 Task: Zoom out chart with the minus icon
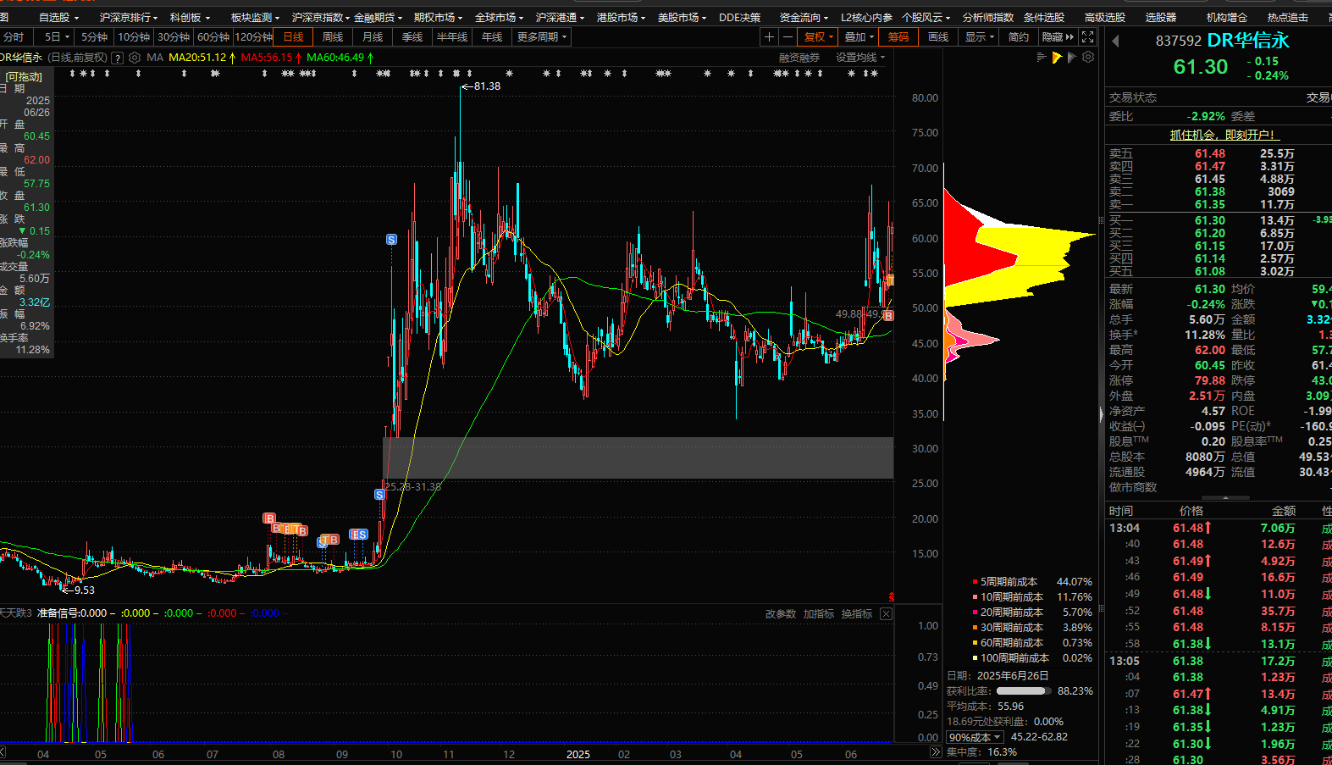coord(788,36)
